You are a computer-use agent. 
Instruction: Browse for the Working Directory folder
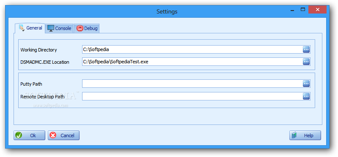pyautogui.click(x=306, y=49)
